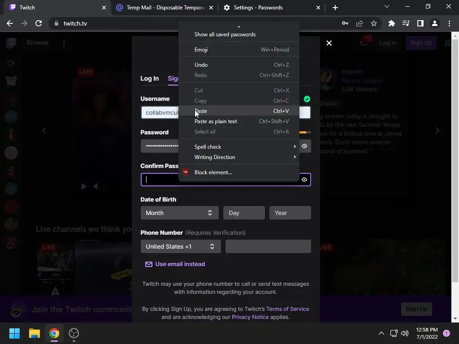Open the Chrome three-dot menu
459x344 pixels.
(449, 23)
